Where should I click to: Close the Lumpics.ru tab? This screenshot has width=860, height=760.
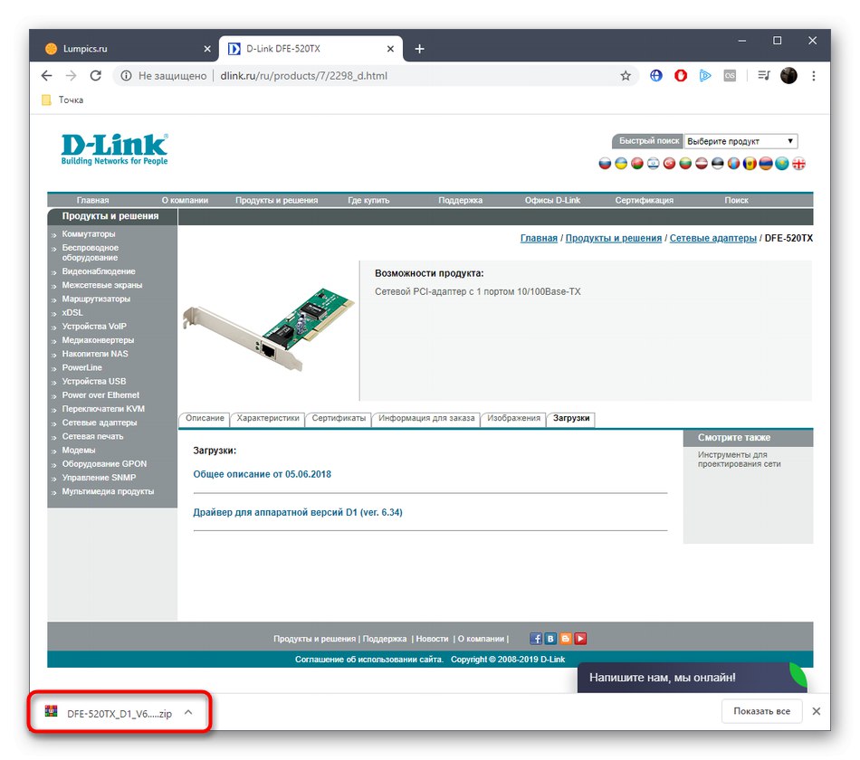(207, 49)
